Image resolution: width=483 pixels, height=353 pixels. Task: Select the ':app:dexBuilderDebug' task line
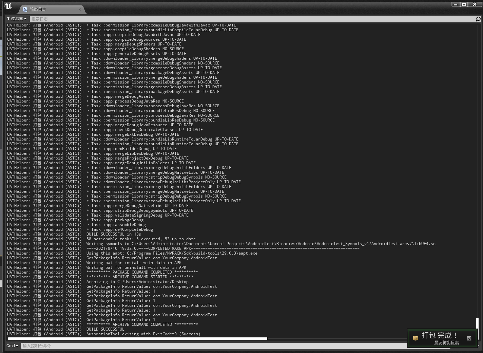point(92,149)
